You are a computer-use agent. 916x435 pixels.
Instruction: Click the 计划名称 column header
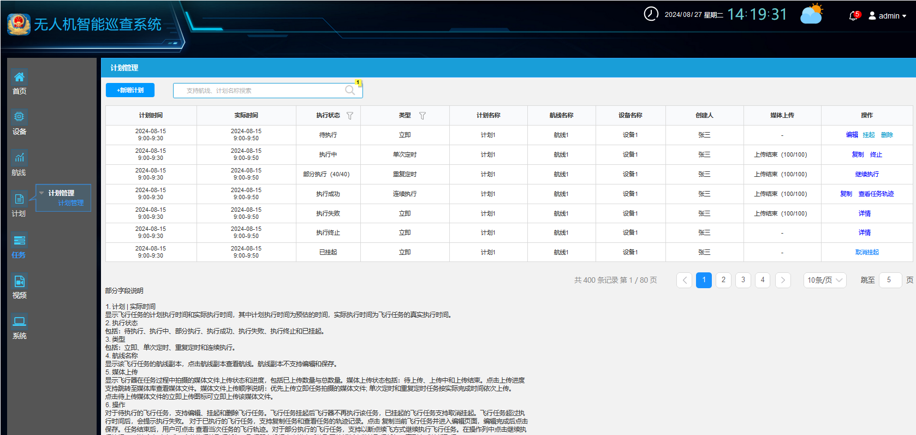coord(488,115)
